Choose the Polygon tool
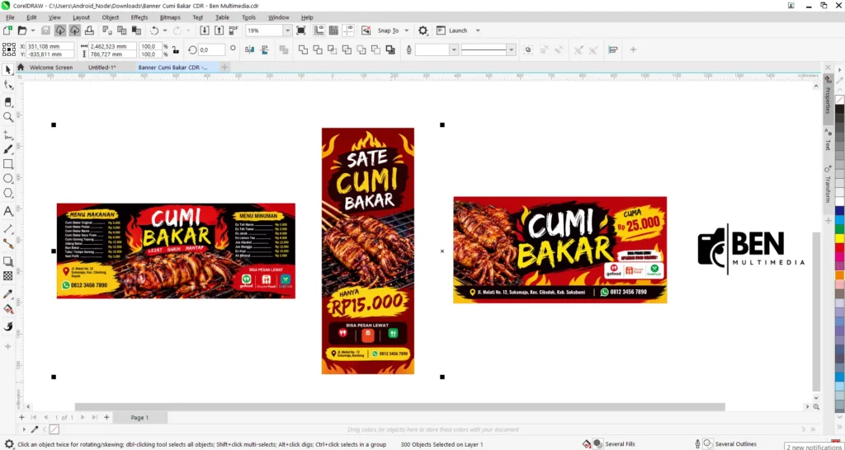The width and height of the screenshot is (845, 450). tap(8, 193)
